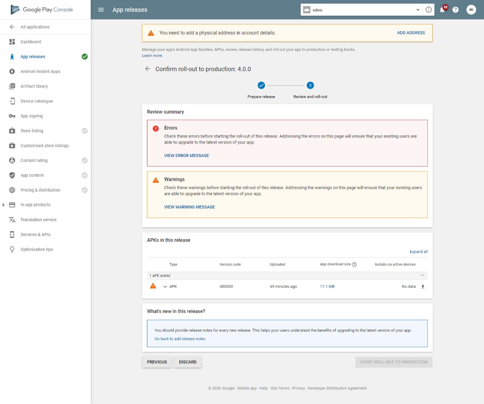Click the back arrow beside Confirm roll-out
Screen dimensions: 484x404
148,69
